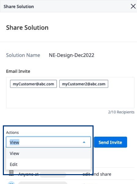The height and width of the screenshot is (184, 137).
Task: Select the myCustomer@abc.com recipient chip
Action: click(x=33, y=84)
